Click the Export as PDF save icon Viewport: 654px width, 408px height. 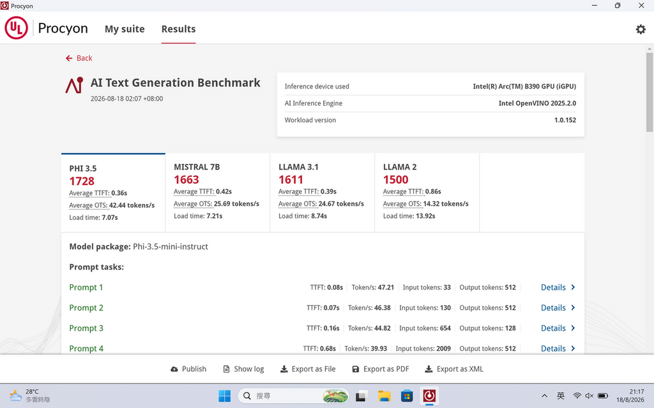pos(355,369)
